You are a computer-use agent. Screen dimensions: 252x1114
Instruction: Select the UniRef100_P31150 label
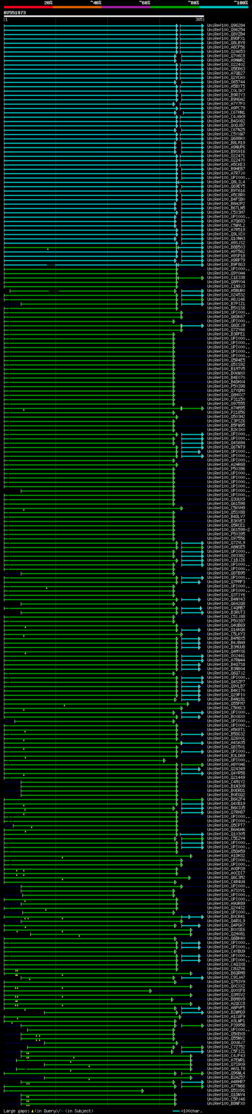click(226, 400)
